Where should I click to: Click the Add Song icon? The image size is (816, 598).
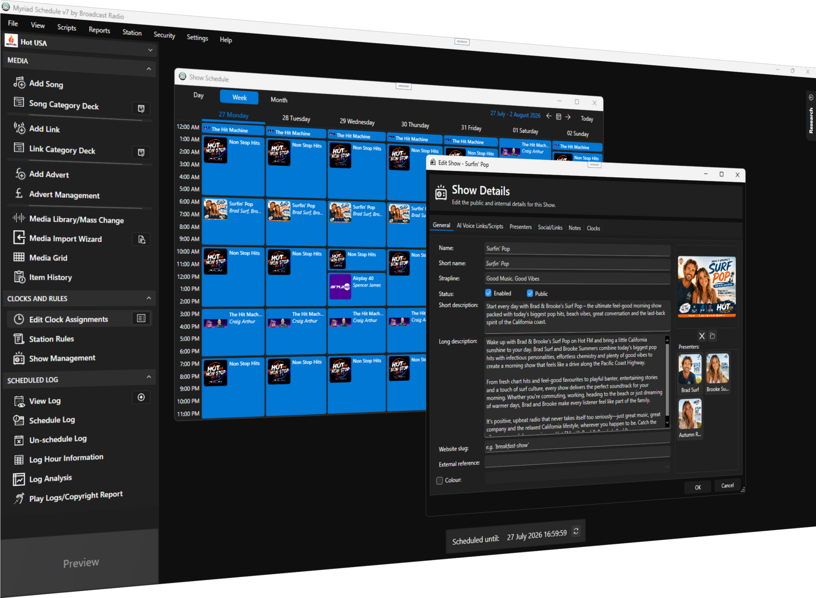19,82
